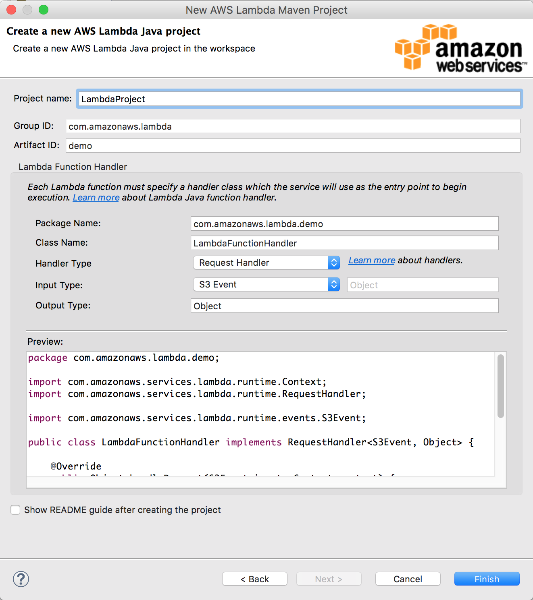Viewport: 533px width, 600px height.
Task: Click the Output Type field
Action: pyautogui.click(x=344, y=306)
